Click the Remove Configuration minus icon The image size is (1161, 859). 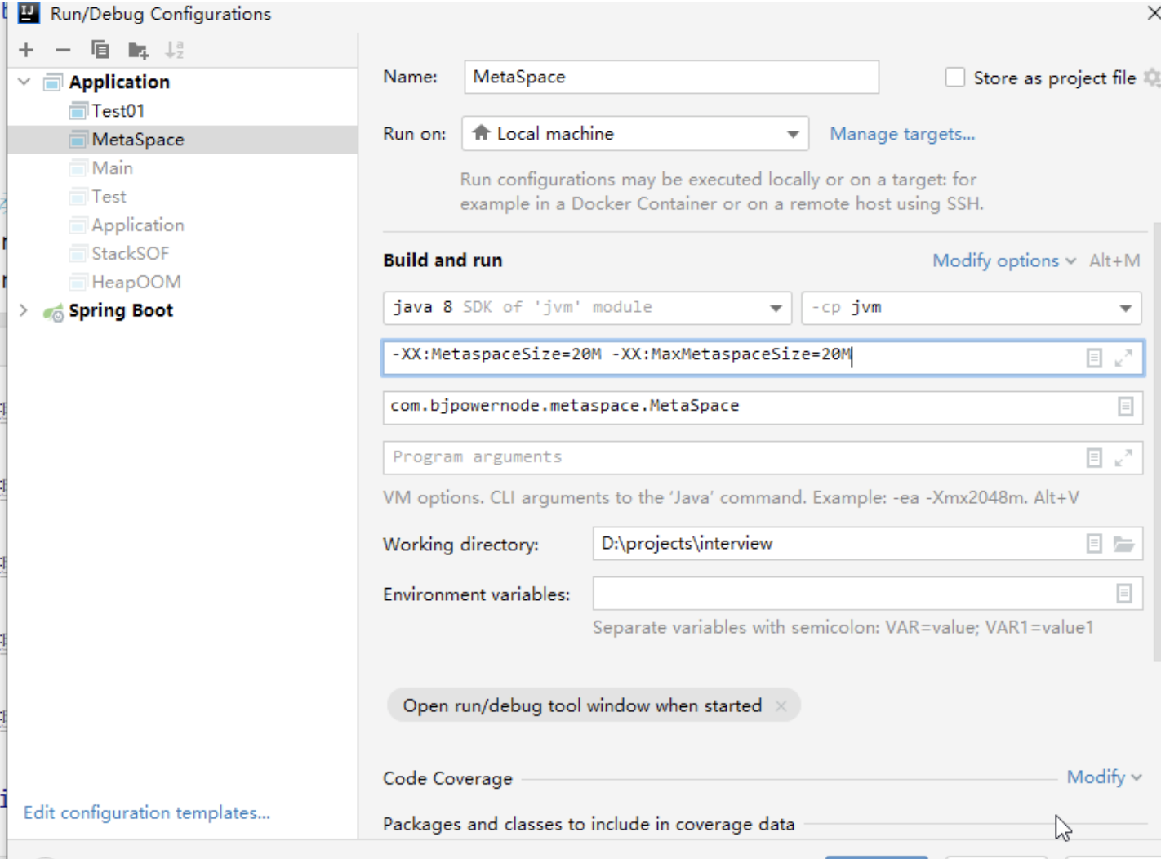point(63,50)
